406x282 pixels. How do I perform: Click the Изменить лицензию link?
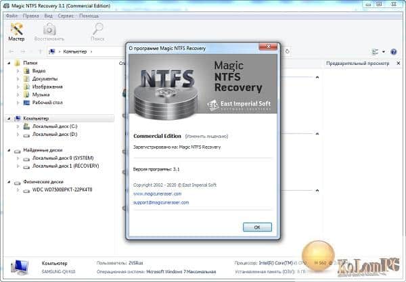point(206,136)
